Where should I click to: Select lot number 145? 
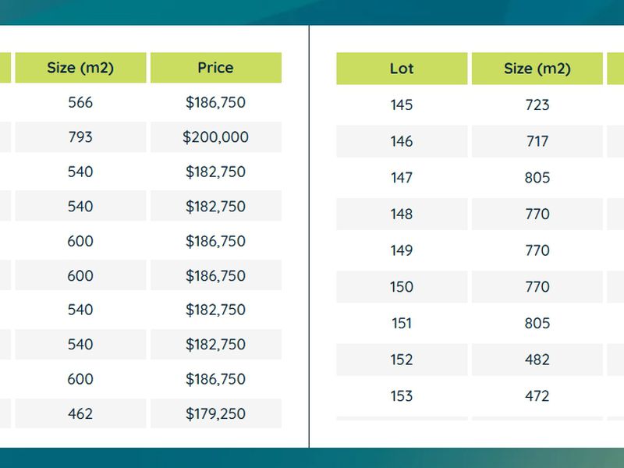(402, 105)
